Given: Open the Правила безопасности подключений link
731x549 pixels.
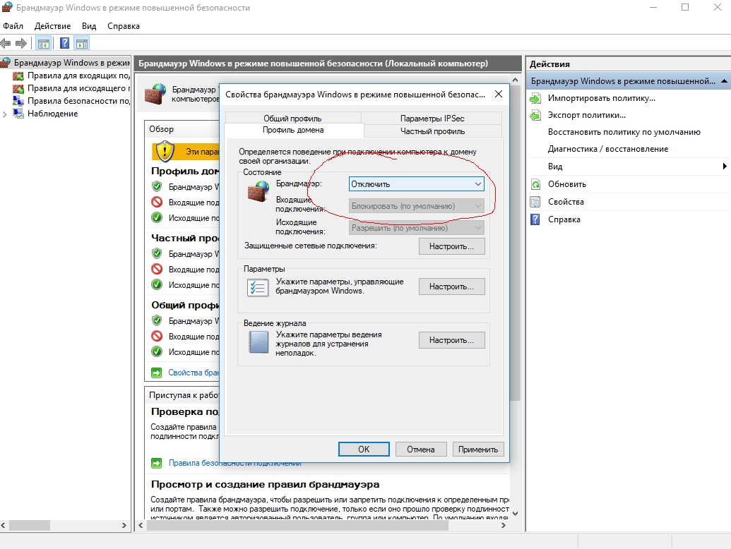Looking at the screenshot, I should 235,463.
